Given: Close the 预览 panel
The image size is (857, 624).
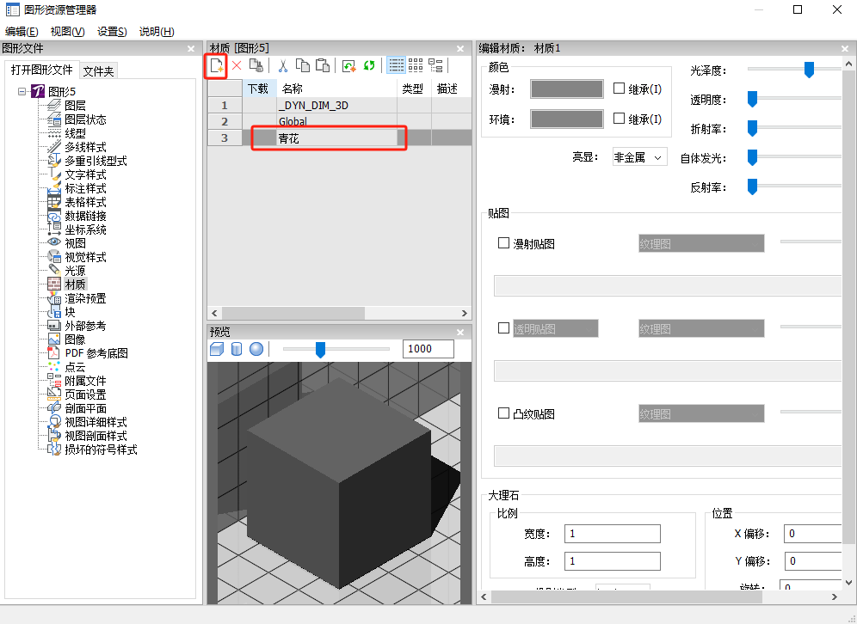Looking at the screenshot, I should coord(460,332).
